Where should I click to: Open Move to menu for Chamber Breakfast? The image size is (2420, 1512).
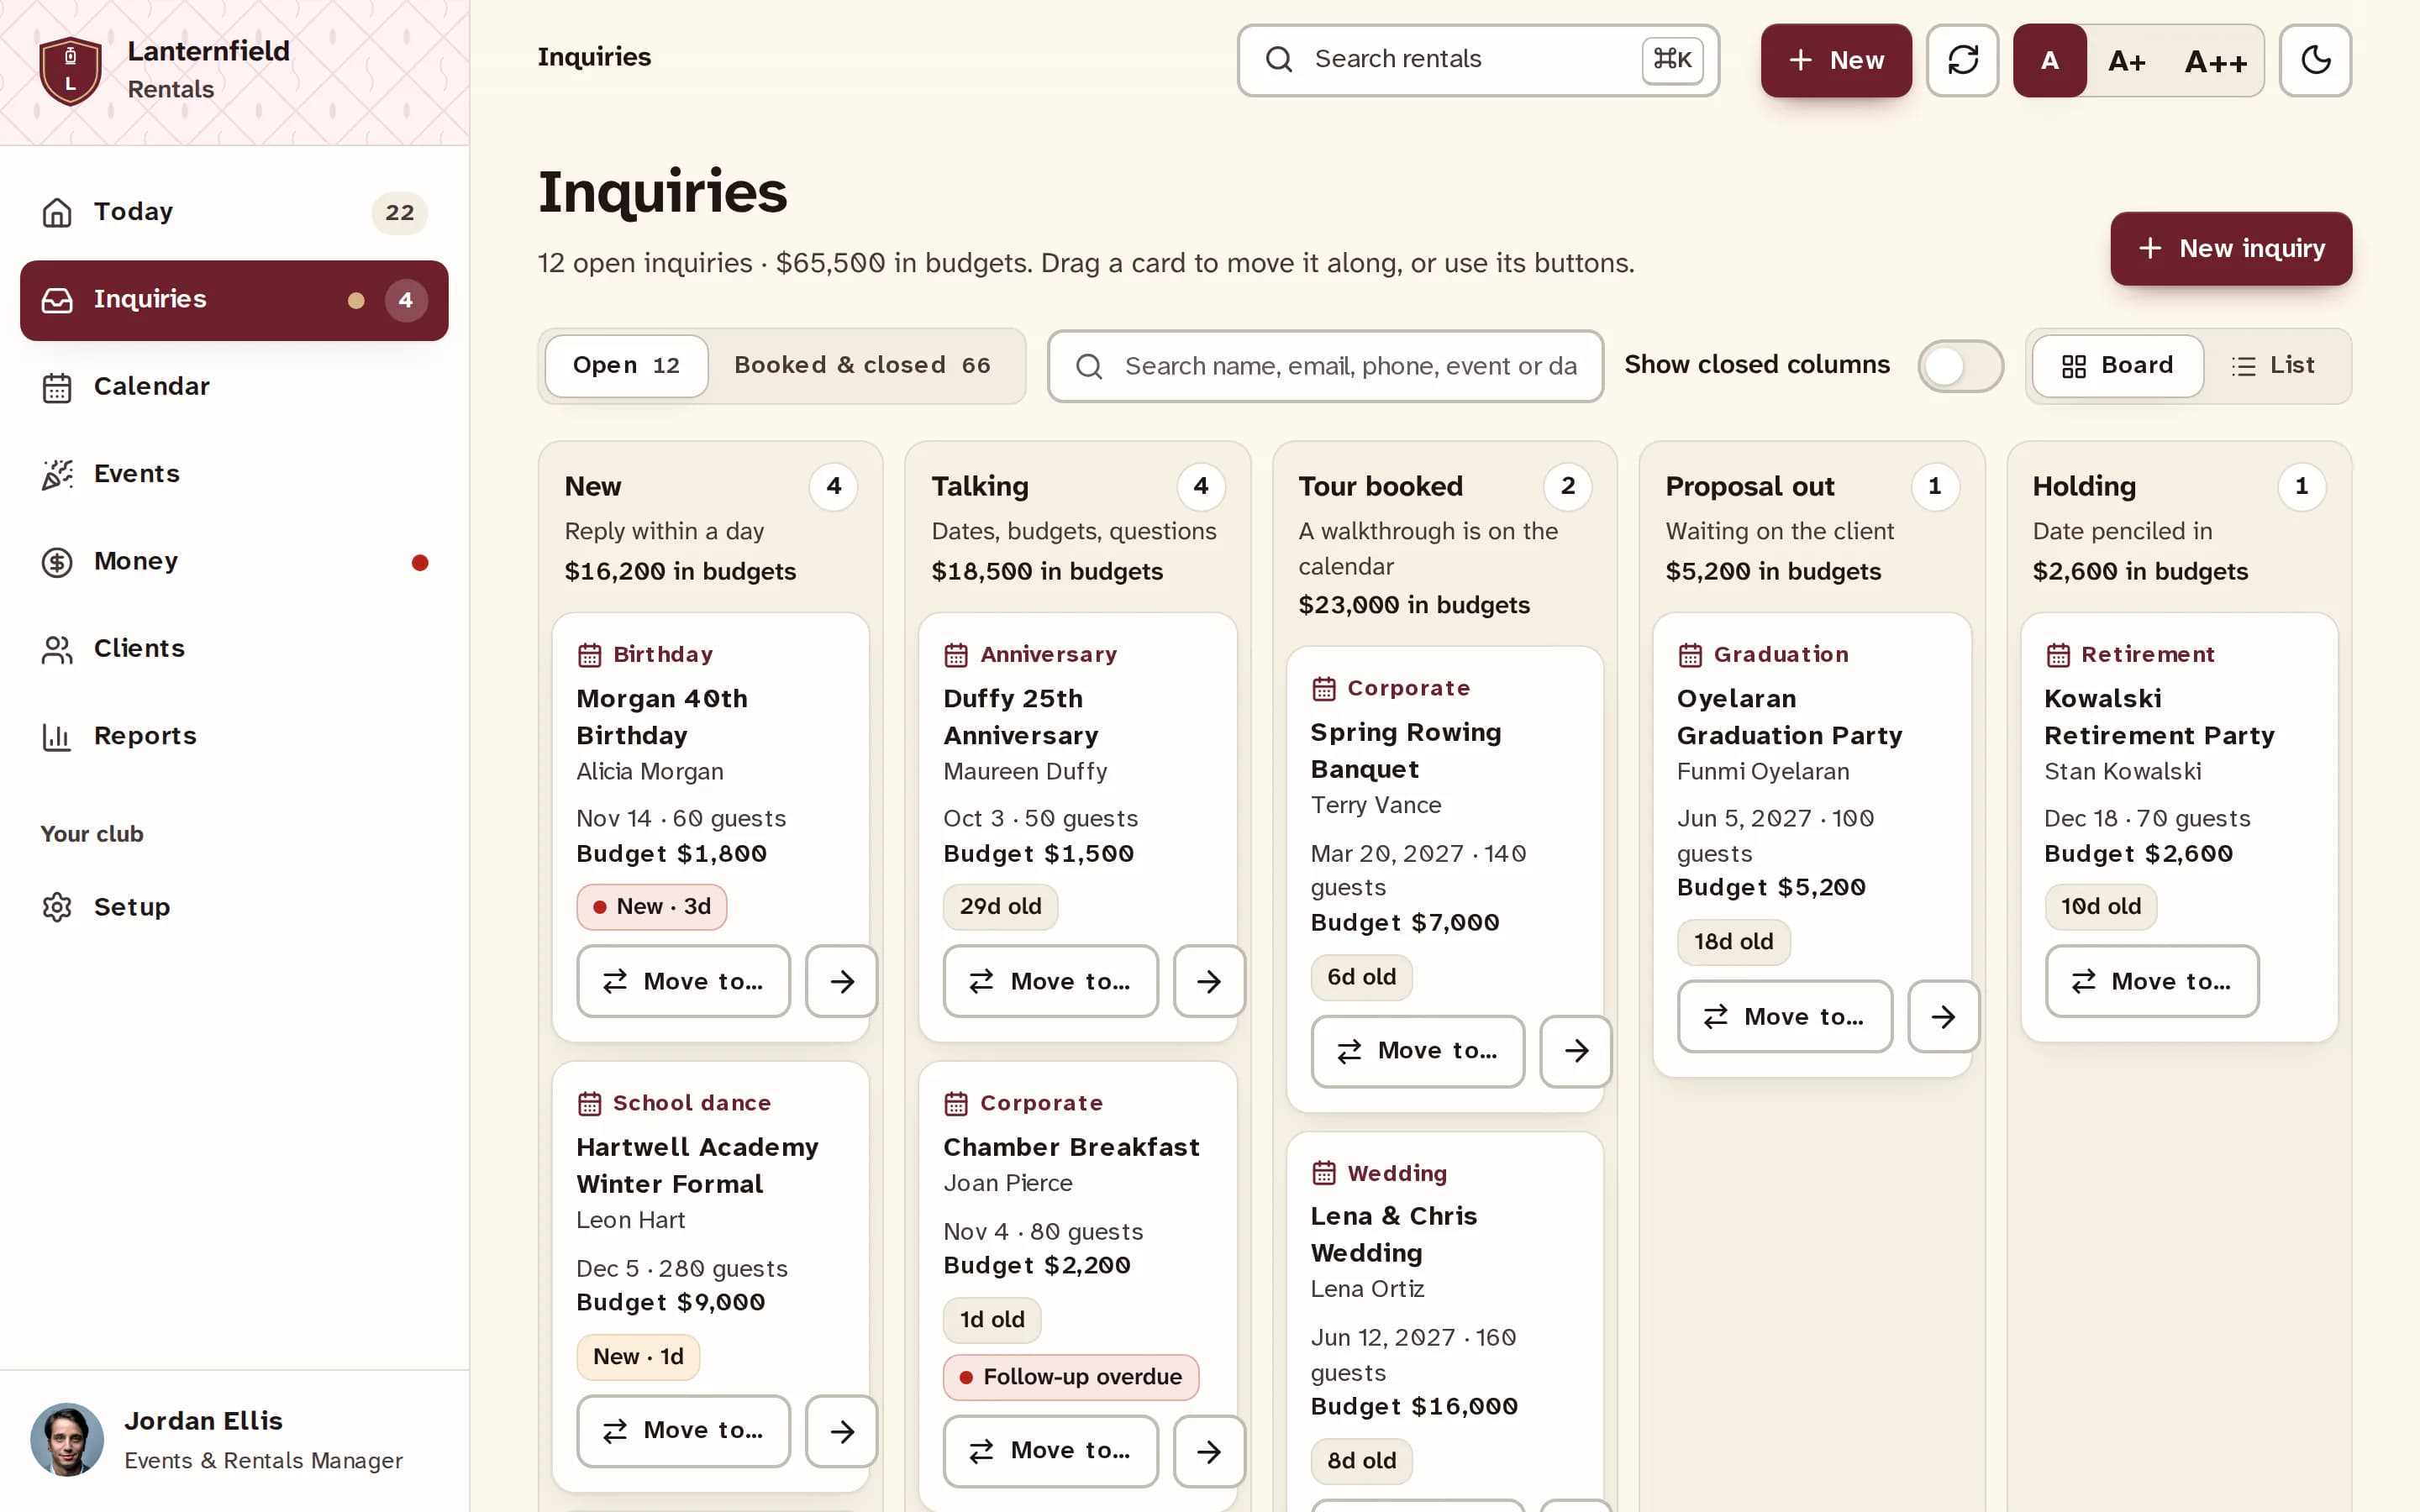[1050, 1451]
